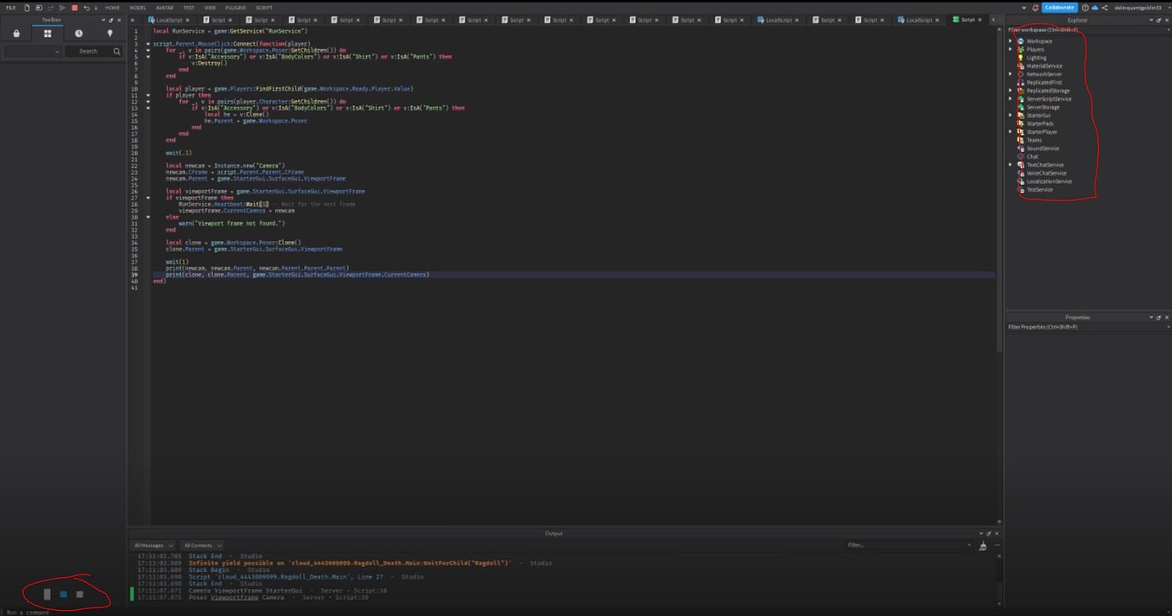
Task: Click the Undo arrow icon in the toolbar
Action: pos(87,8)
